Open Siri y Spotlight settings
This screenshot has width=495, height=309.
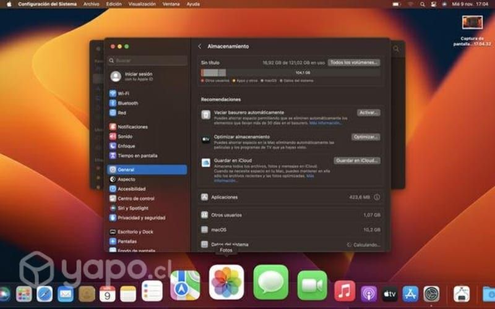(129, 208)
